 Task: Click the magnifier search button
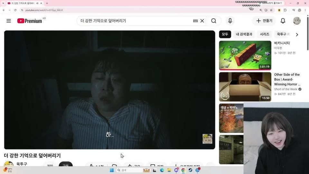[x=214, y=21]
